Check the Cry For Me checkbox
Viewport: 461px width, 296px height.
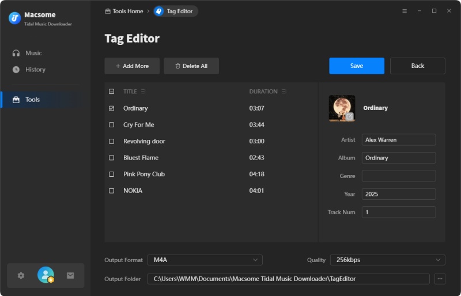(x=111, y=124)
